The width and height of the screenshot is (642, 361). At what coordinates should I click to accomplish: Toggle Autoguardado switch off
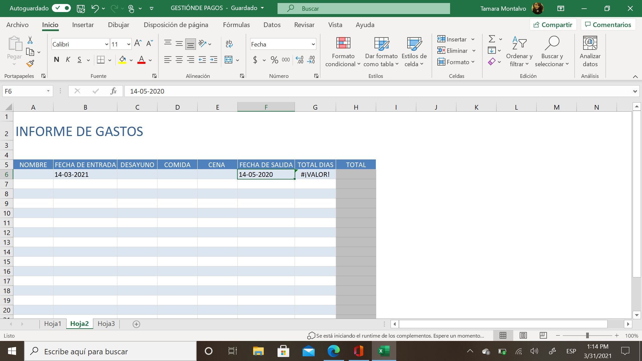pos(61,8)
